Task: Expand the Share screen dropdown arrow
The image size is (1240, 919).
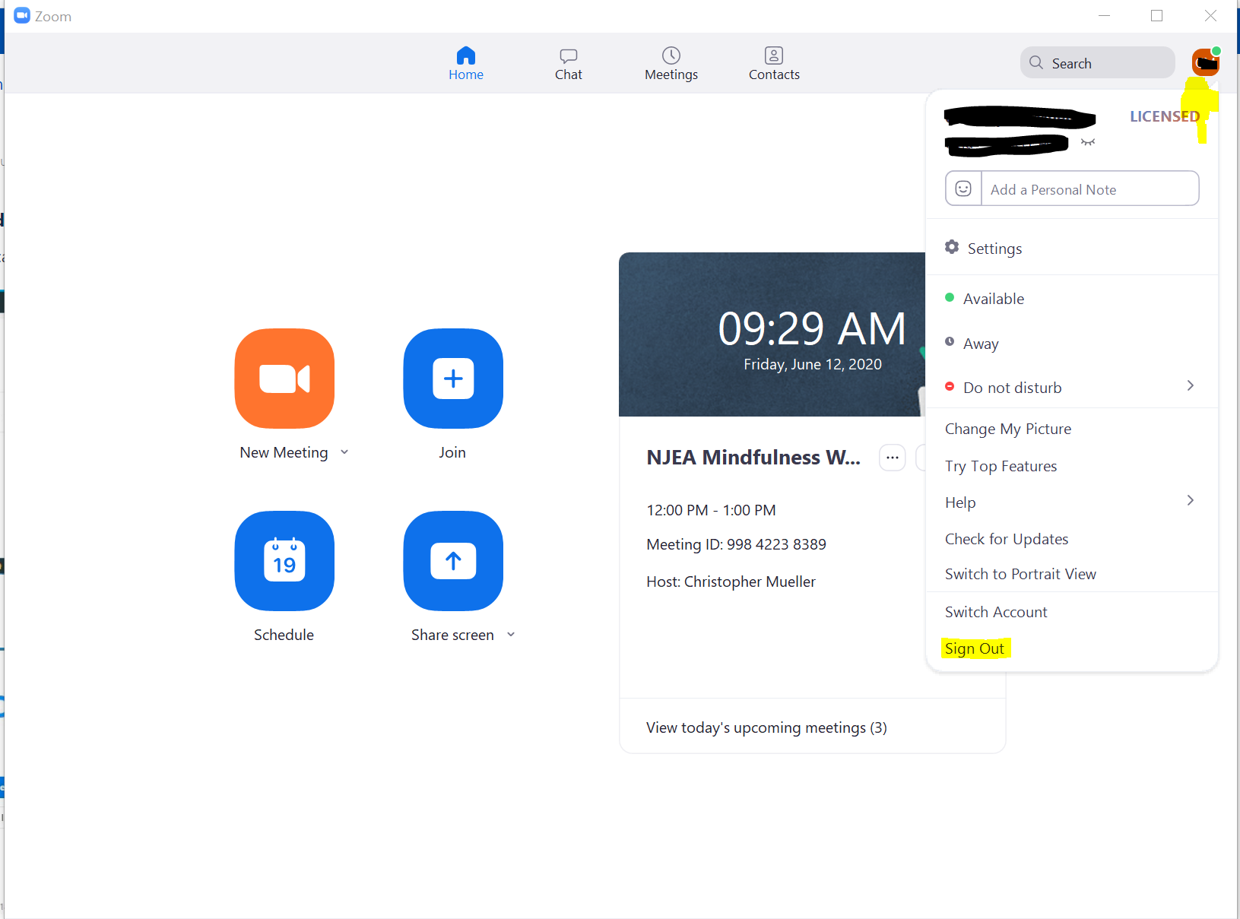Action: 511,635
